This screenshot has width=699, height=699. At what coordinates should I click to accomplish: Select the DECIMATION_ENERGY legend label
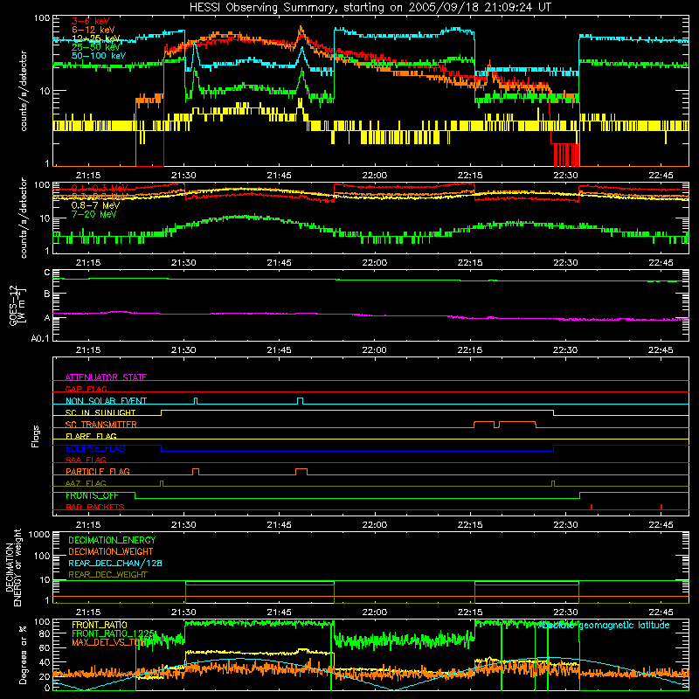[112, 540]
